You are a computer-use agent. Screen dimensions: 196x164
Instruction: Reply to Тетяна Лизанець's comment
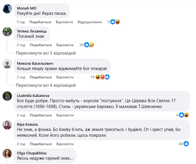click(x=65, y=45)
